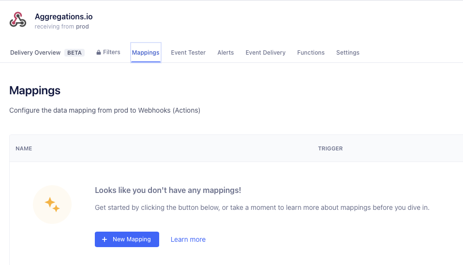This screenshot has height=265, width=463.
Task: Click the Mappings page heading
Action: (35, 90)
